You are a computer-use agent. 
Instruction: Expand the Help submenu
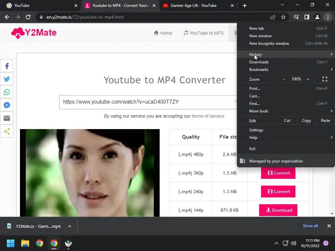[286, 138]
